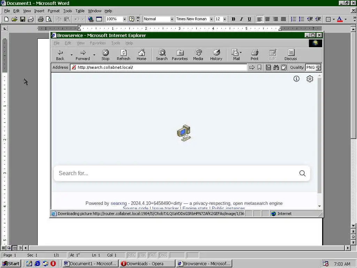Image resolution: width=357 pixels, height=268 pixels.
Task: Go Back in Internet Explorer
Action: (60, 55)
